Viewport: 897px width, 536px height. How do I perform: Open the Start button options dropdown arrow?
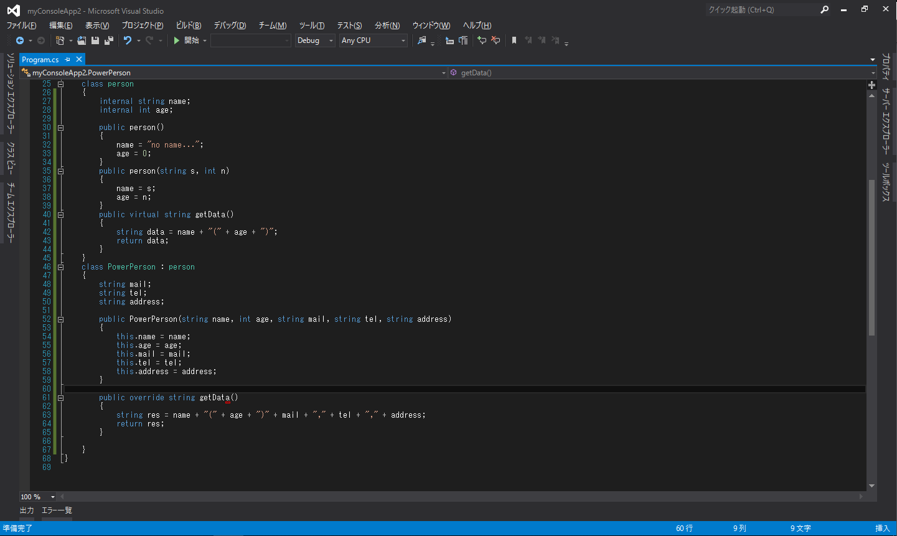(205, 40)
